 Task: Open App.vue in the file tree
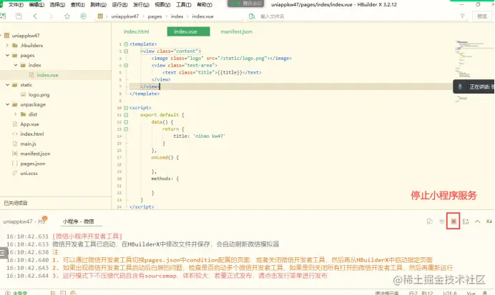point(29,124)
